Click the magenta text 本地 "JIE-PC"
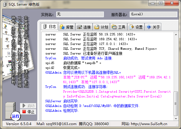 point(75,77)
